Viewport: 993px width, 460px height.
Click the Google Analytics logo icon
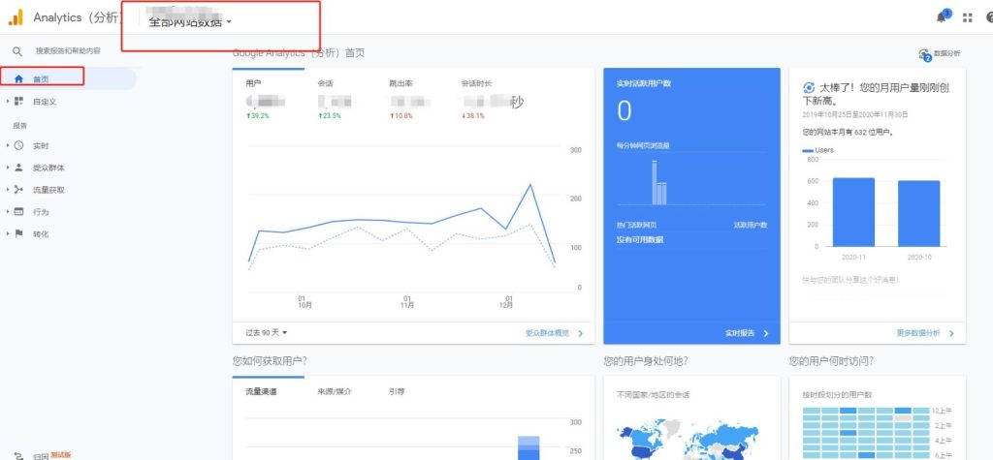tap(15, 17)
